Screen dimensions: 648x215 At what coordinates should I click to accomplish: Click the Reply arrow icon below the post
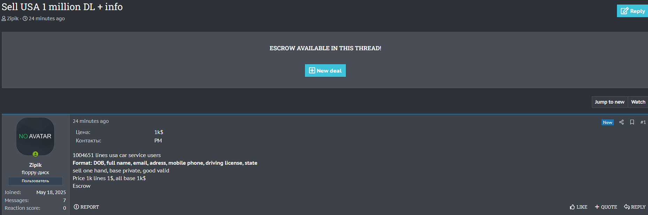click(627, 207)
